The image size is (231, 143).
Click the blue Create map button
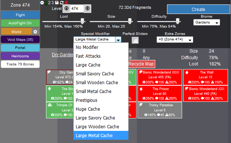(x=198, y=9)
